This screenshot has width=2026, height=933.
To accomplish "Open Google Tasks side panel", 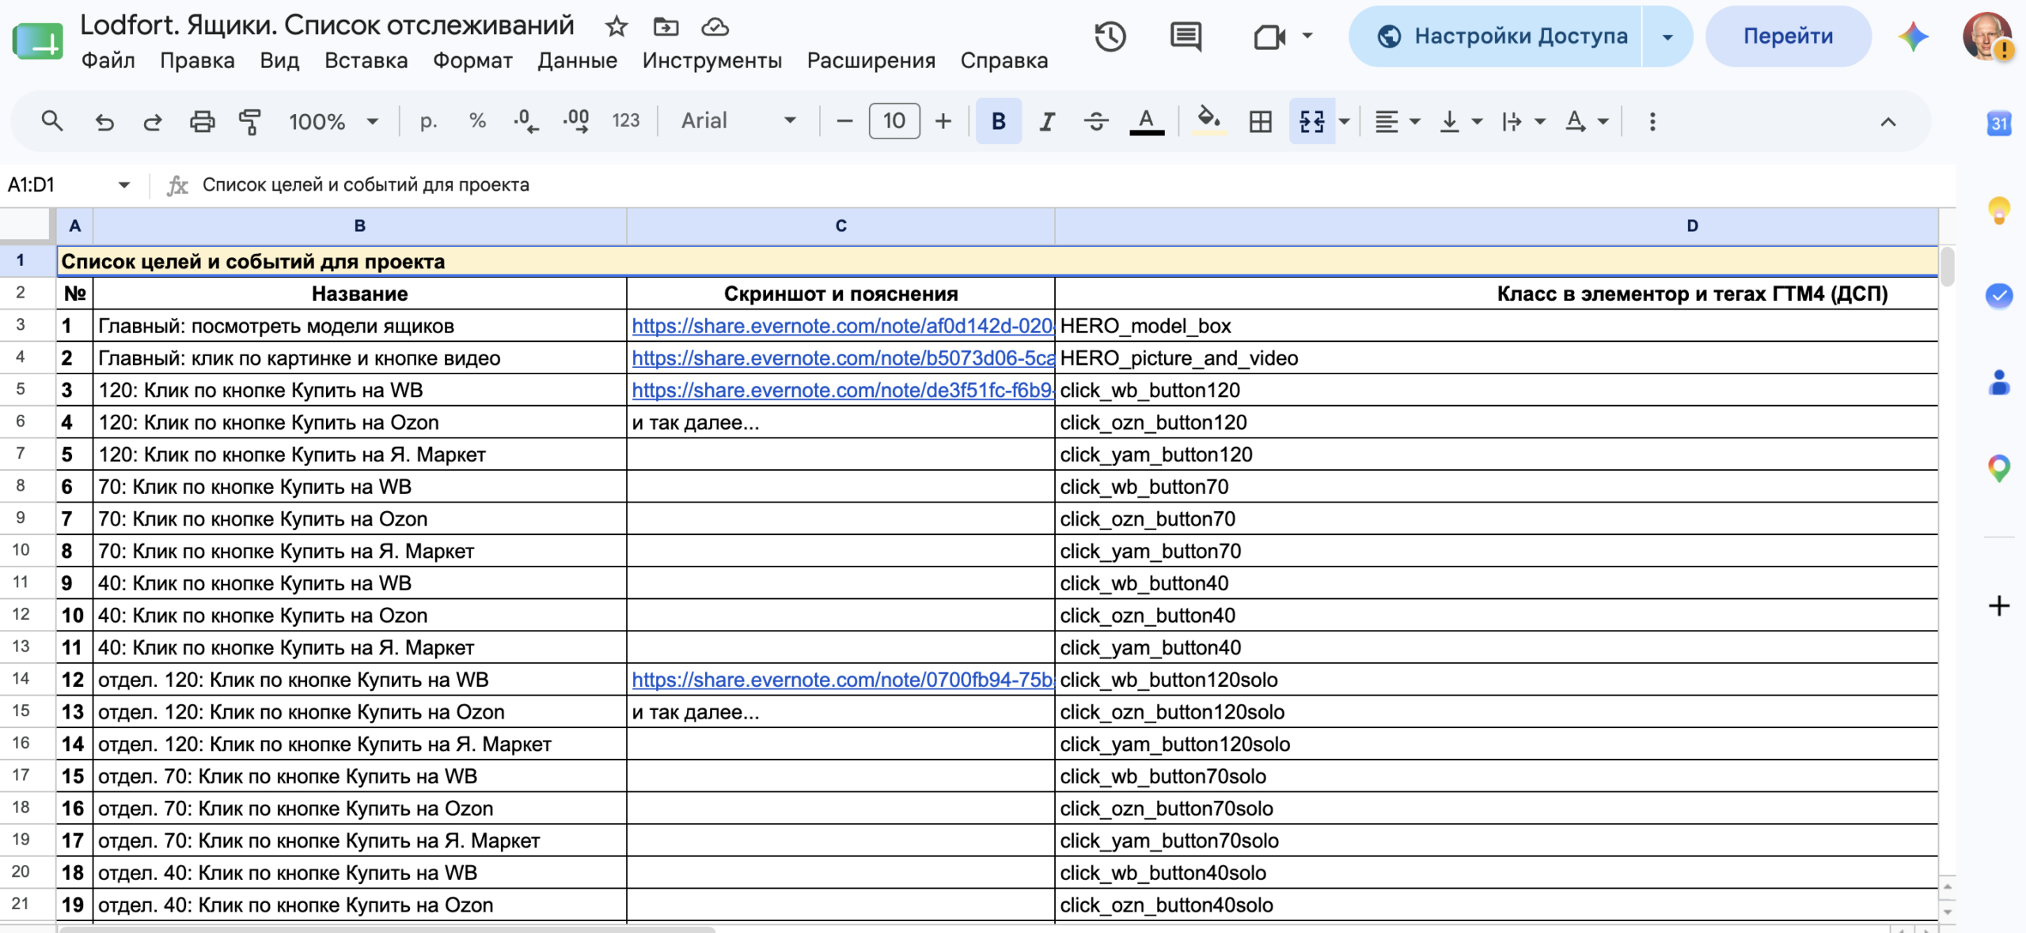I will point(1999,296).
